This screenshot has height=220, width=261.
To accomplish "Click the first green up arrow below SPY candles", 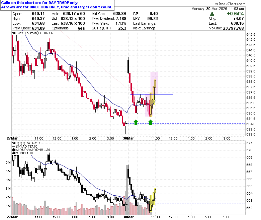I will [136, 122].
